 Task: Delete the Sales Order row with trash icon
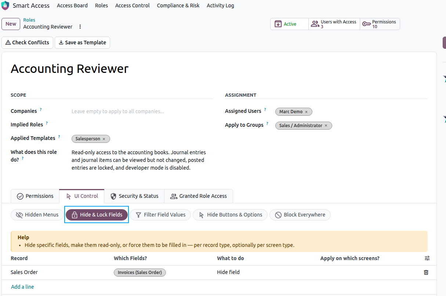tap(426, 272)
